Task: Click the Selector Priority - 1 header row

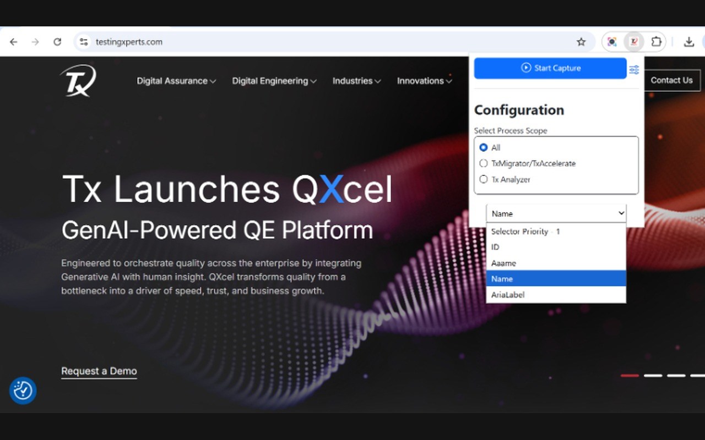Action: pyautogui.click(x=556, y=232)
